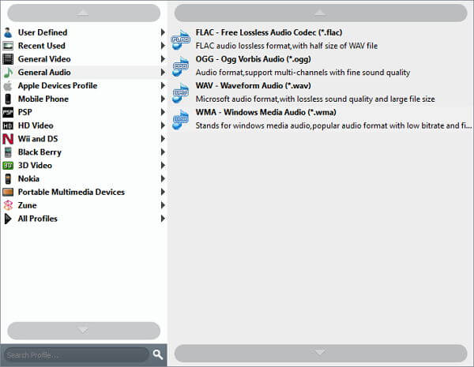This screenshot has height=367, width=474.
Task: Expand the All Profiles submenu arrow
Action: coord(163,219)
